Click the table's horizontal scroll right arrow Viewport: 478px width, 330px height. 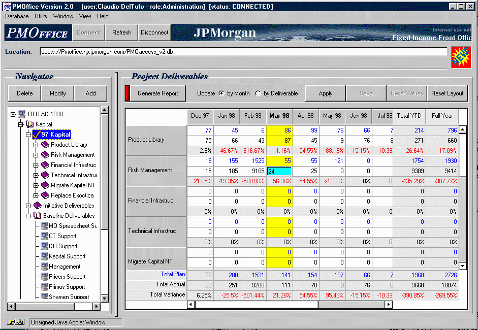(x=389, y=304)
